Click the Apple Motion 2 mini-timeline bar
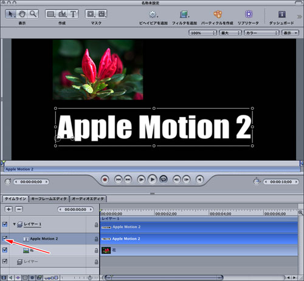 152,169
